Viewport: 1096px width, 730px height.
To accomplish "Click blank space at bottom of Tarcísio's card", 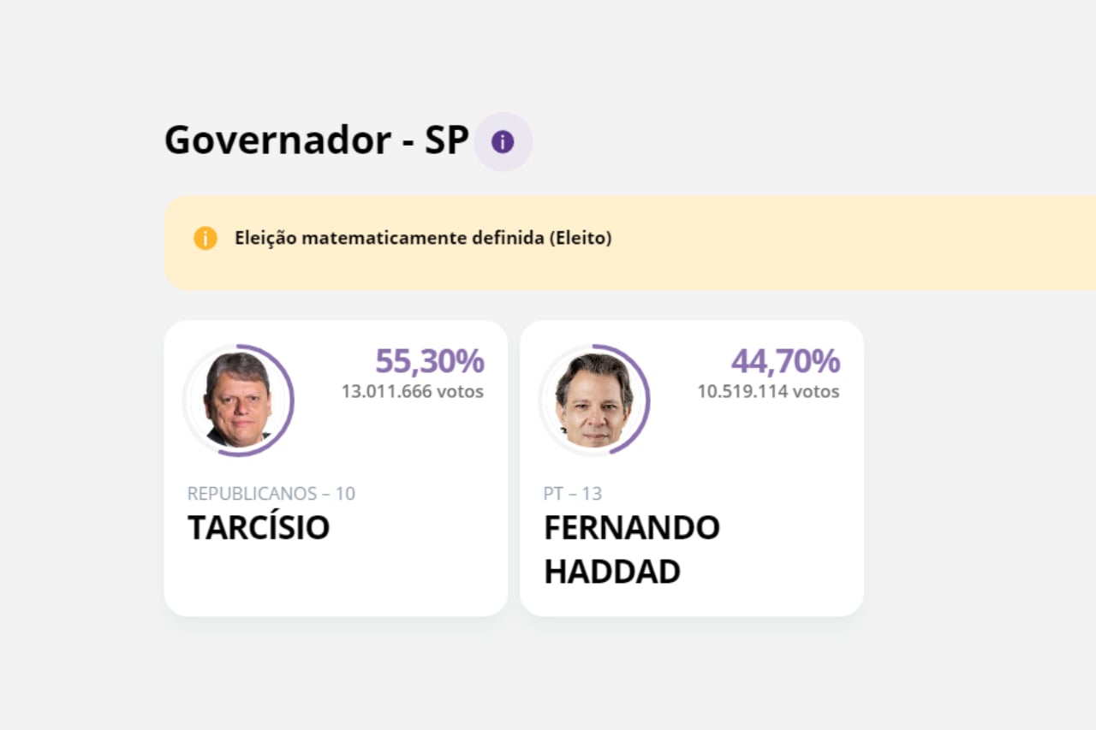I will click(336, 582).
